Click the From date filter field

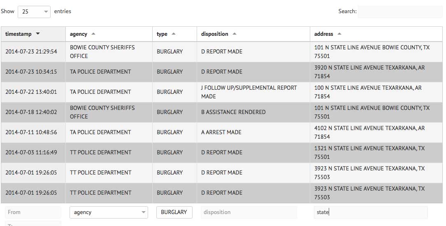(x=33, y=212)
